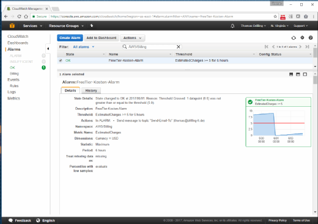Select the first detail pane layout icon
Image resolution: width=318 pixels, height=224 pixels.
coord(291,74)
